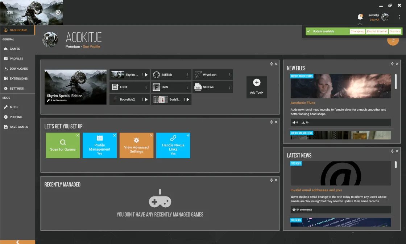Click the Restart & Install update button

377,31
